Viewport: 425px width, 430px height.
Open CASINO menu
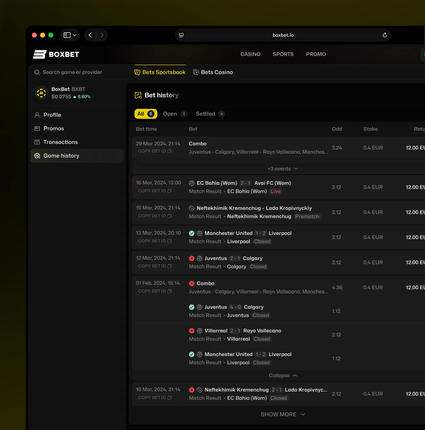point(250,54)
